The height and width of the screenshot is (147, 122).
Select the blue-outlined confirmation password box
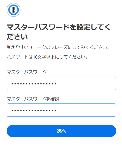(x=61, y=110)
